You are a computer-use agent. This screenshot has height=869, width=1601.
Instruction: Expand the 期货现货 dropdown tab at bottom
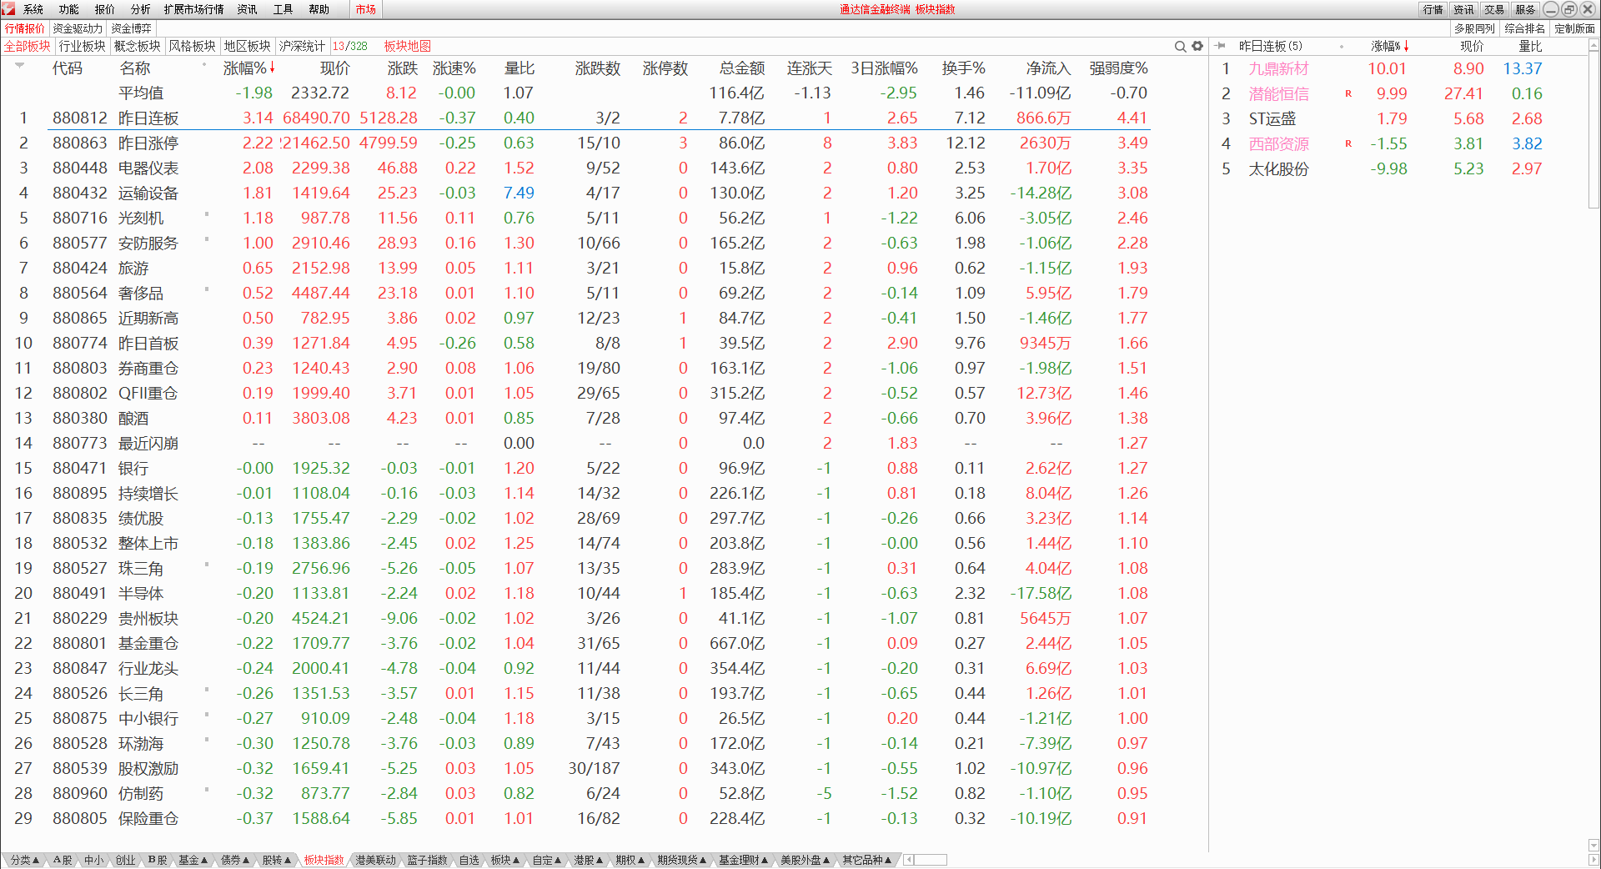click(x=682, y=860)
